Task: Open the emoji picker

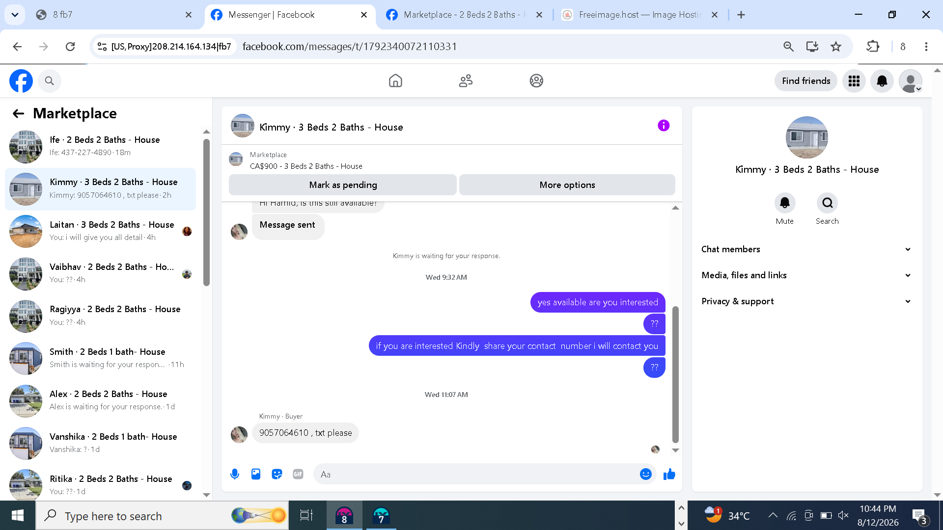Action: pos(646,474)
